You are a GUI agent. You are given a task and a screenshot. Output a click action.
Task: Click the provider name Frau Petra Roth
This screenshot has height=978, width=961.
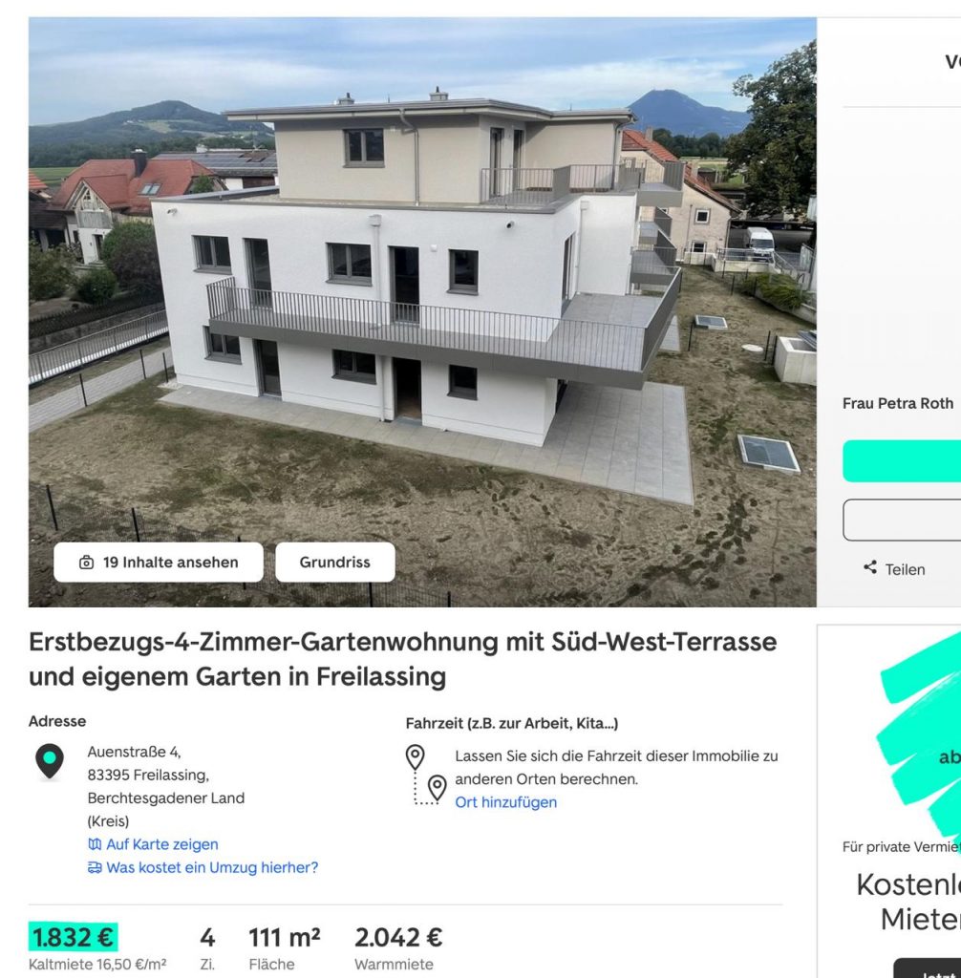(898, 404)
